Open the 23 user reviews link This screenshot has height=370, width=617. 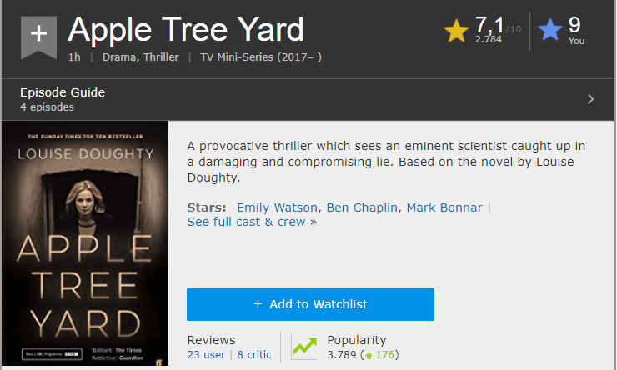pos(205,354)
